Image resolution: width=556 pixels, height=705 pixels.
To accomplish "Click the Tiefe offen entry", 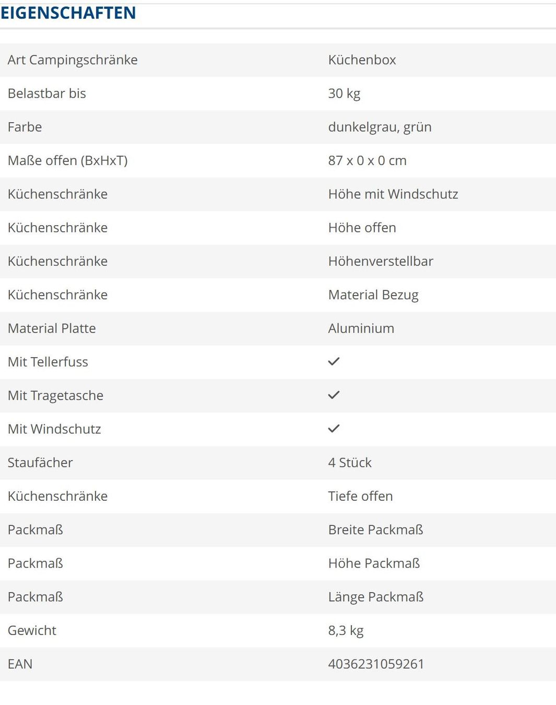I will [x=360, y=496].
